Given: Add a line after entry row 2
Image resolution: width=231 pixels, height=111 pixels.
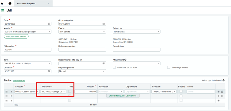Looking at the screenshot, I should pyautogui.click(x=219, y=96).
